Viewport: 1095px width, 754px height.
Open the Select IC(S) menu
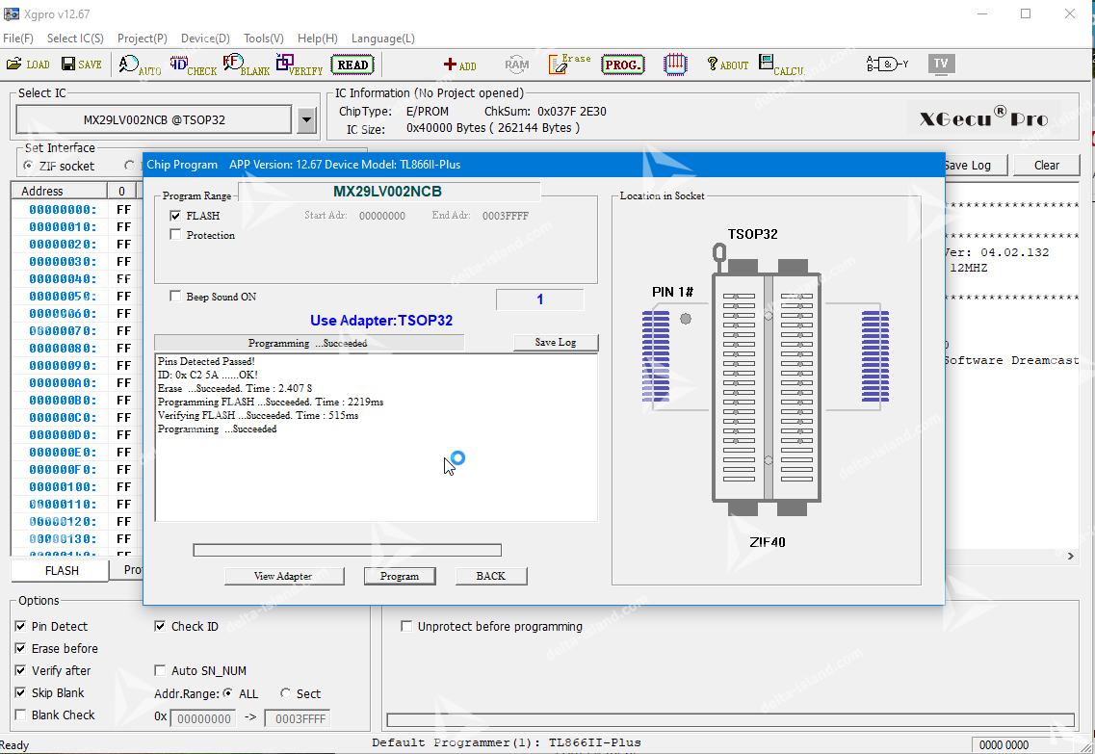(75, 39)
